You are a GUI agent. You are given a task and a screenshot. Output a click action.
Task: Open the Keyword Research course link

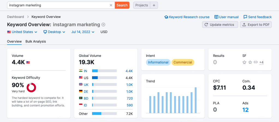187,17
